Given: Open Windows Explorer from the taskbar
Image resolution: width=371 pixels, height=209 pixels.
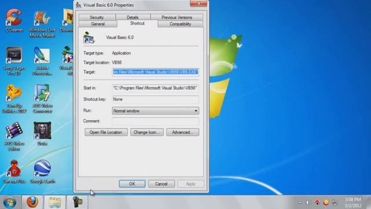Looking at the screenshot, I should tap(54, 203).
